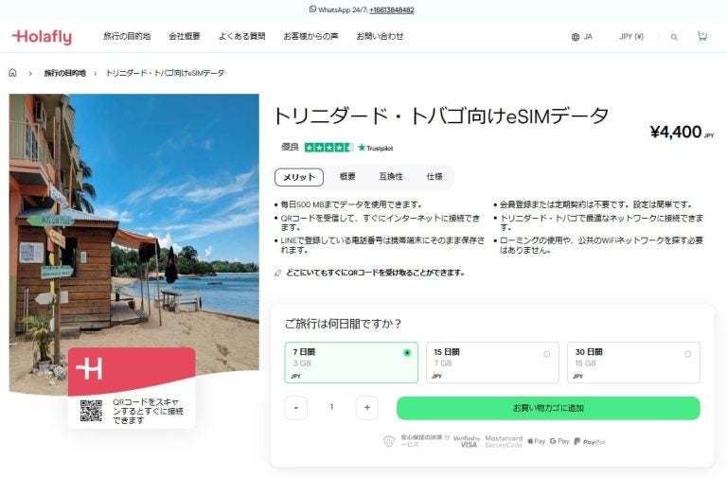This screenshot has height=478, width=727.
Task: Click どこにいてもすぐにQRコード note text
Action: (x=375, y=273)
